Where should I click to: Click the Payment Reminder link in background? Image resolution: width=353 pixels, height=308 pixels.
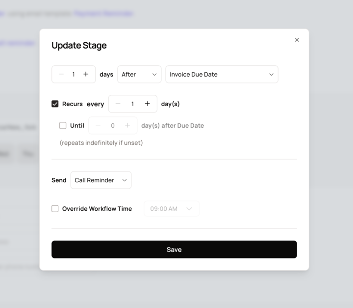(103, 14)
